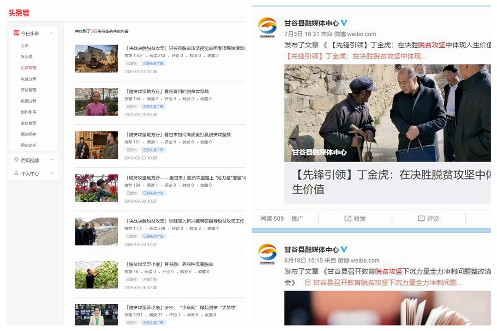Click the 西瓜视频 sidebar icon

[16, 160]
